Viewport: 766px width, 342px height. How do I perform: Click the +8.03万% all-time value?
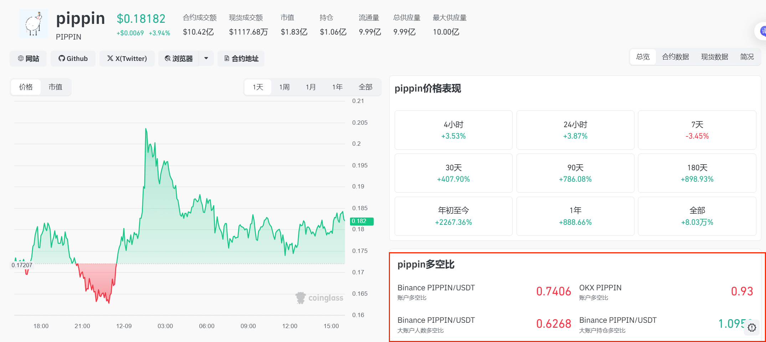click(697, 222)
